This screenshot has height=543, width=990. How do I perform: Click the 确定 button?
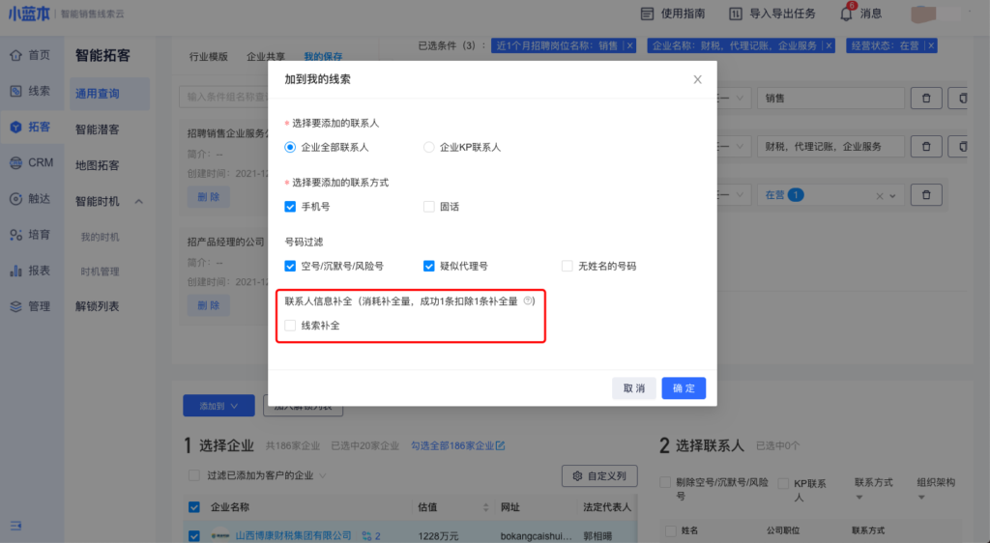pos(684,388)
